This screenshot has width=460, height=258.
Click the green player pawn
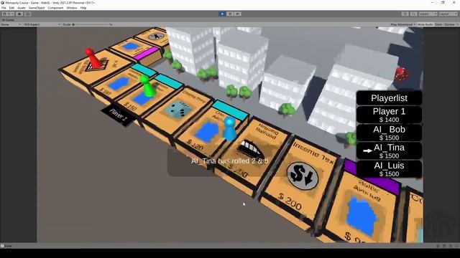[x=148, y=86]
